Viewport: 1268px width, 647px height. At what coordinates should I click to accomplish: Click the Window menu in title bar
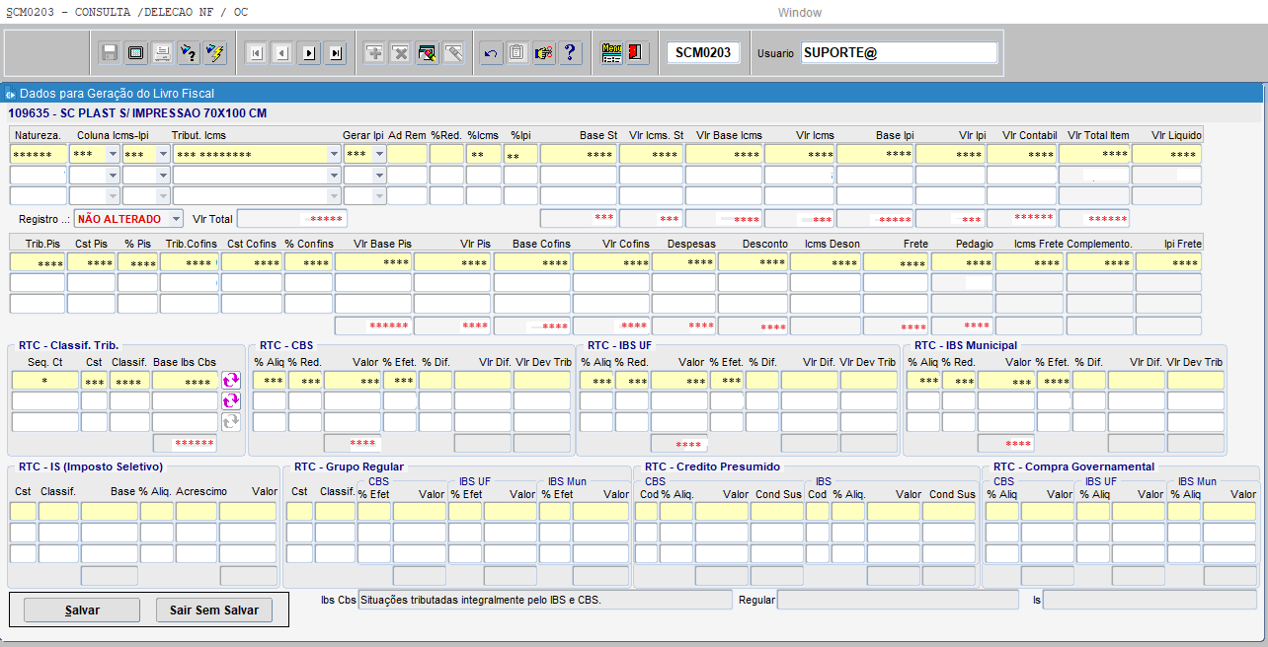pyautogui.click(x=799, y=13)
